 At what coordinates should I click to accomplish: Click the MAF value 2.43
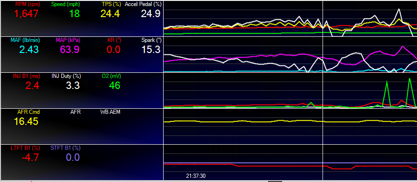pyautogui.click(x=29, y=49)
